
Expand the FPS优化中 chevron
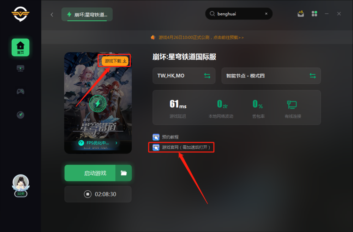[116, 143]
